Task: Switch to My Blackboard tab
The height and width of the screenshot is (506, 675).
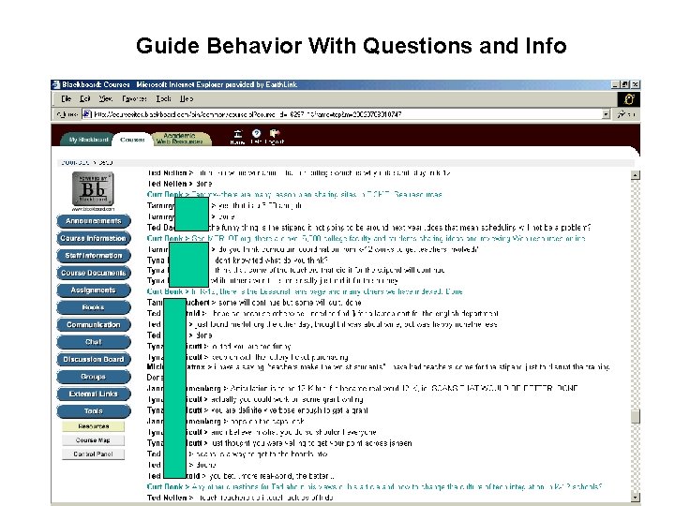Action: click(x=89, y=140)
